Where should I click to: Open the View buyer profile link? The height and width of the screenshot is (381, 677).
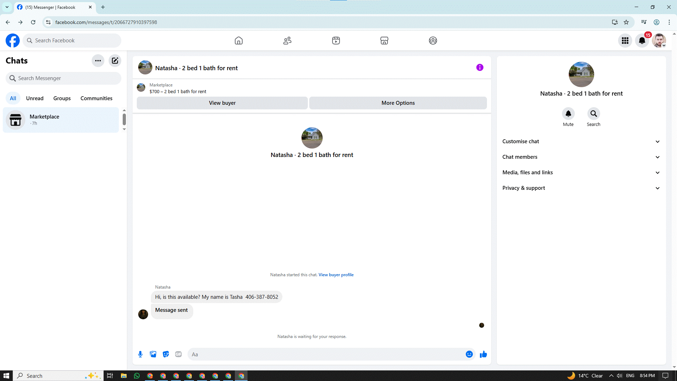click(x=336, y=275)
